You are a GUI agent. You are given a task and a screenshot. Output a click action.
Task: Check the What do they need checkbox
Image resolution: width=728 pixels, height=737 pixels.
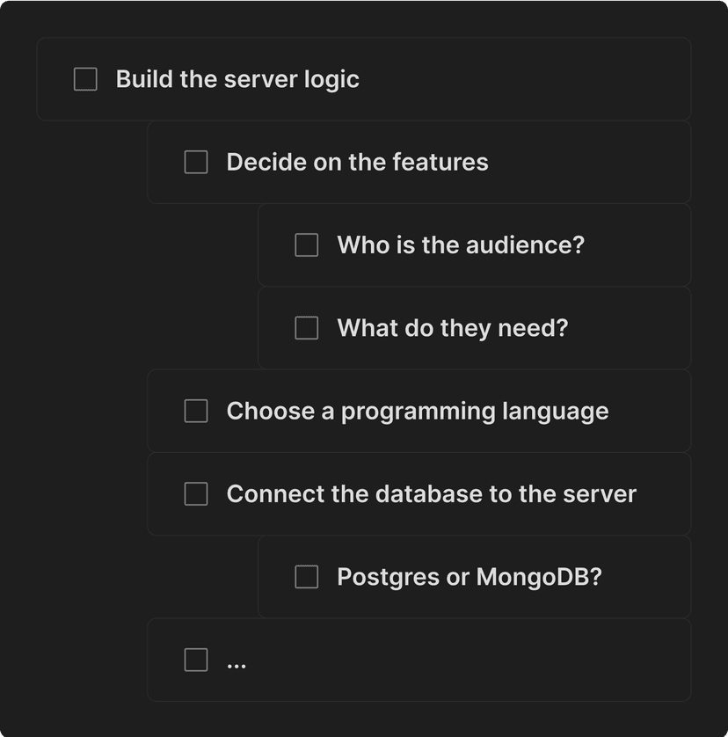(306, 328)
